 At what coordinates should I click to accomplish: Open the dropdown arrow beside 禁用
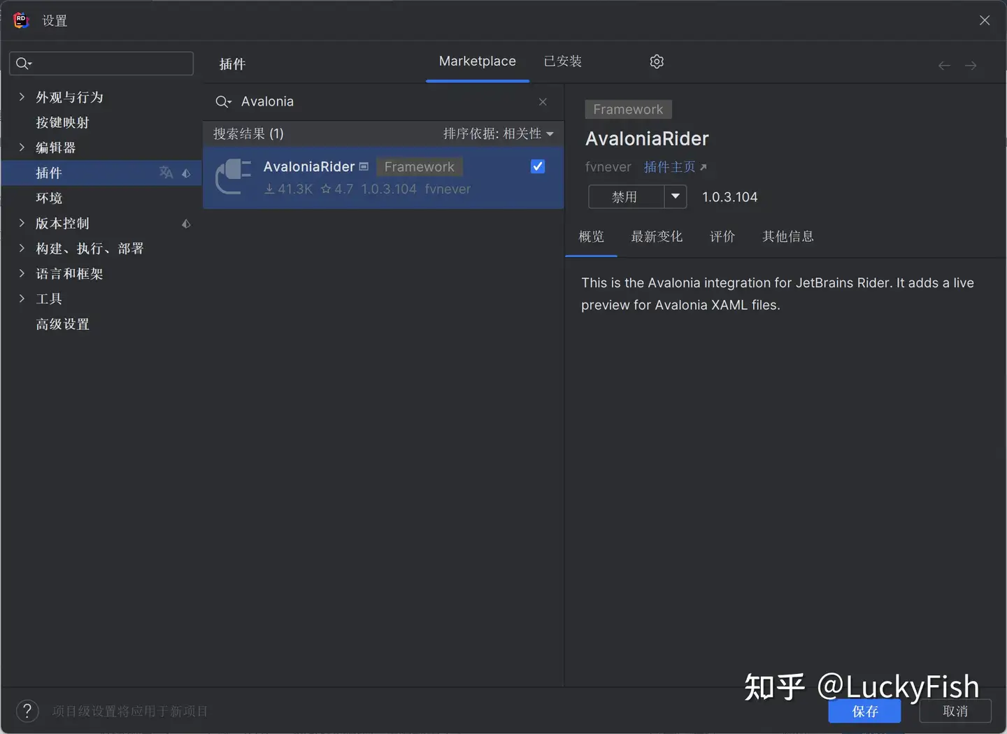(x=676, y=196)
